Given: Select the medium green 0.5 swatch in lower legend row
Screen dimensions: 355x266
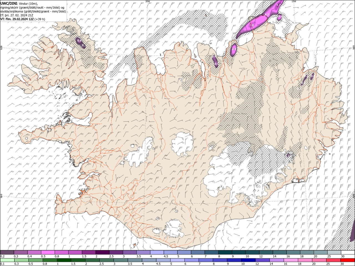Looking at the screenshot, I should (35, 260).
